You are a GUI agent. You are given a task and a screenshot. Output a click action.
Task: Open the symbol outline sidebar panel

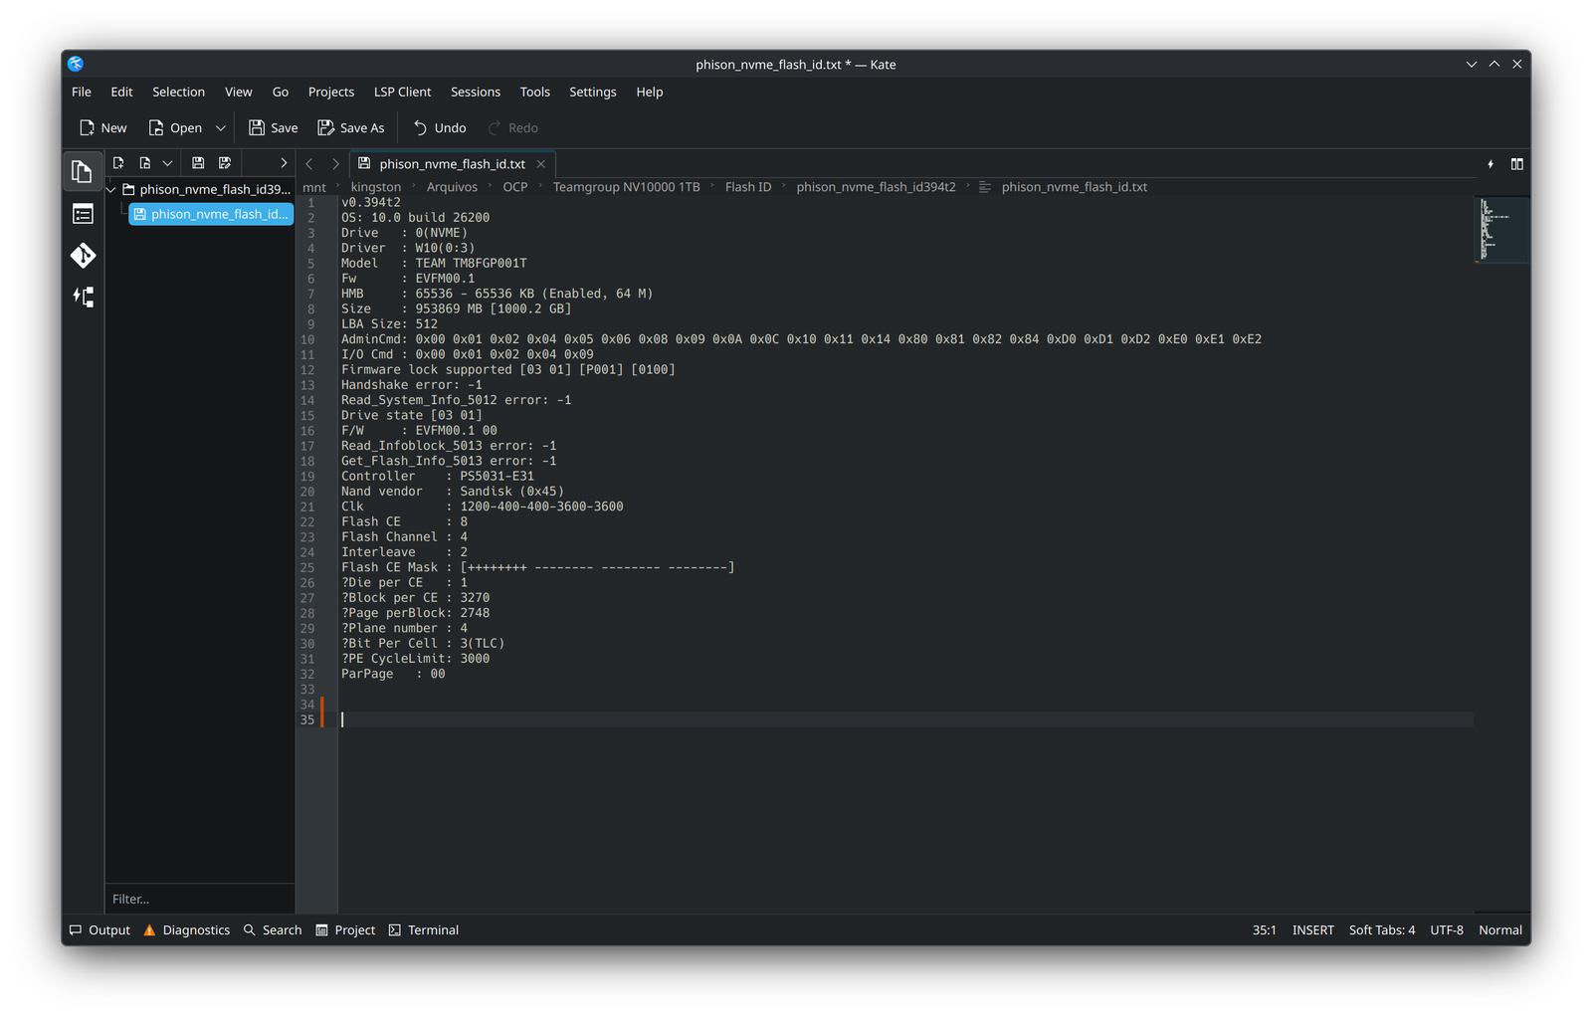tap(83, 214)
